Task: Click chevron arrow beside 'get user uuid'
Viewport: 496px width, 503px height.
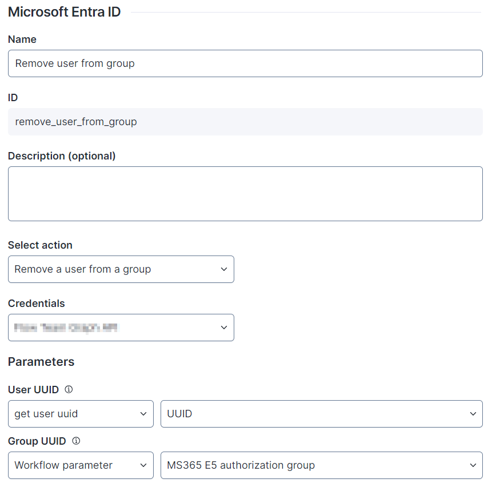Action: (x=143, y=414)
